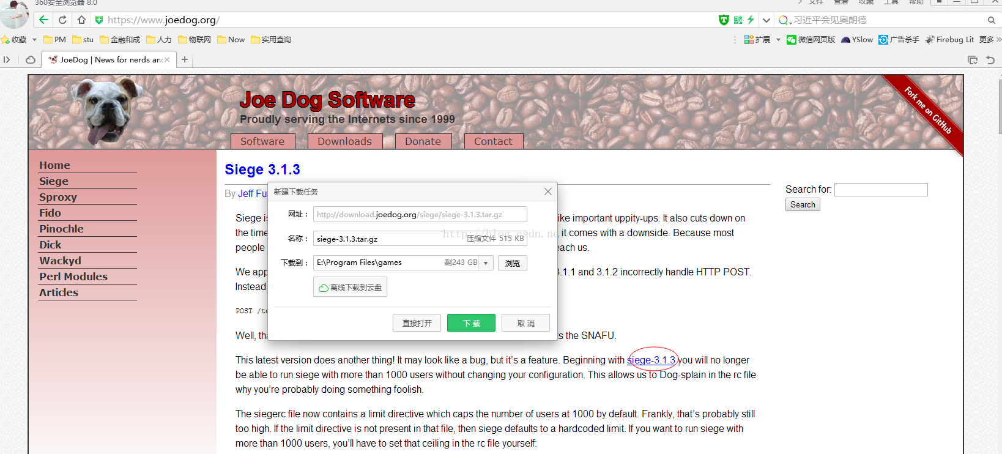Open the QR code icon in address bar

point(738,20)
